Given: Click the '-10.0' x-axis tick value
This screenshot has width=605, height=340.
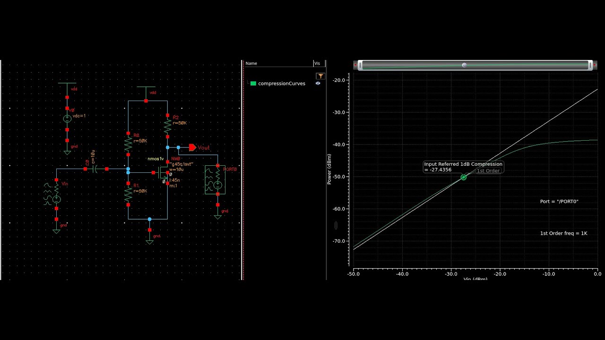Looking at the screenshot, I should [549, 274].
